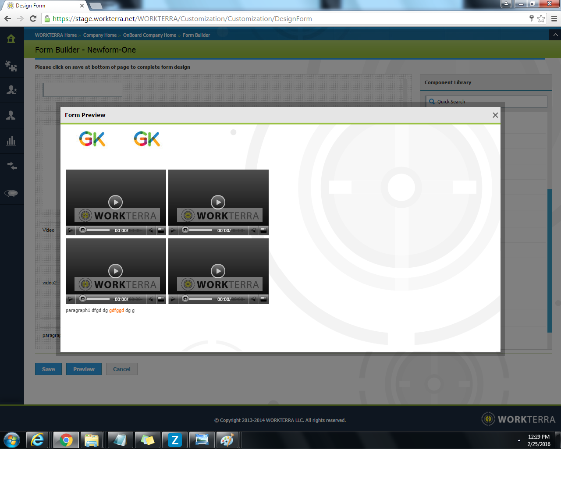Open the bar chart reports sidebar icon

click(x=11, y=141)
